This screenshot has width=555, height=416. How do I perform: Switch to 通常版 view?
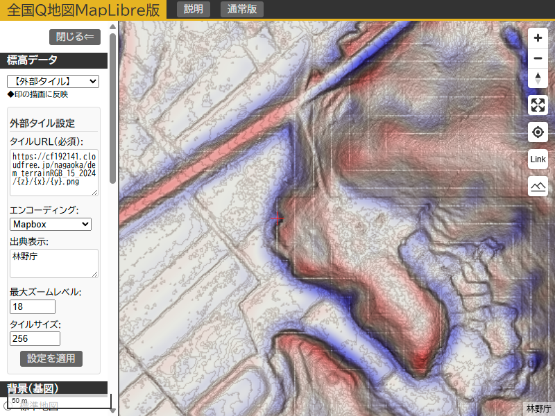[x=241, y=10]
